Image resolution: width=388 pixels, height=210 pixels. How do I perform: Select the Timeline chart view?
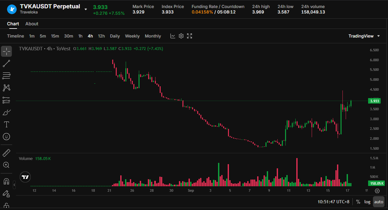coord(16,36)
